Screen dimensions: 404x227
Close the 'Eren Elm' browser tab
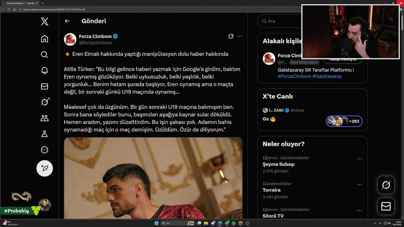[37, 3]
